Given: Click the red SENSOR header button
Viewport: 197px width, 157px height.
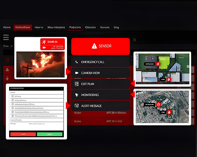Looking at the screenshot, I should point(101,46).
